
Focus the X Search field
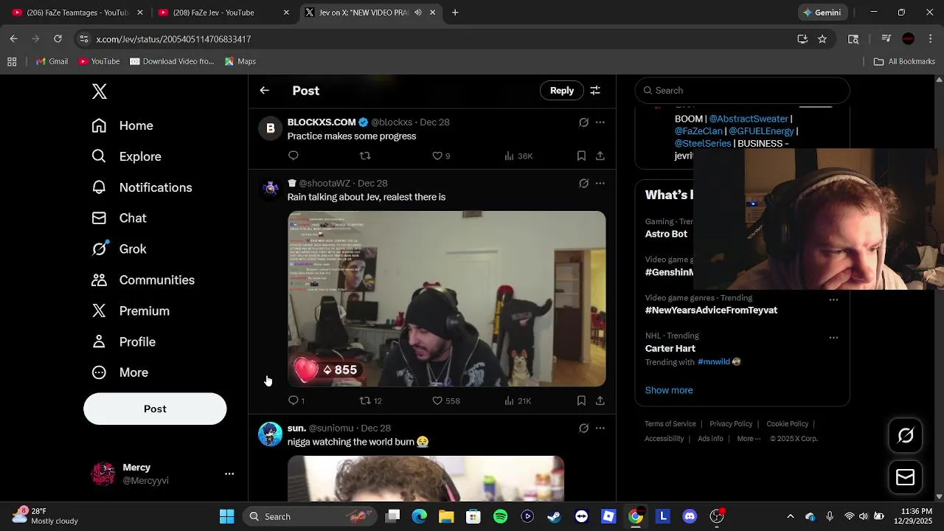(743, 91)
